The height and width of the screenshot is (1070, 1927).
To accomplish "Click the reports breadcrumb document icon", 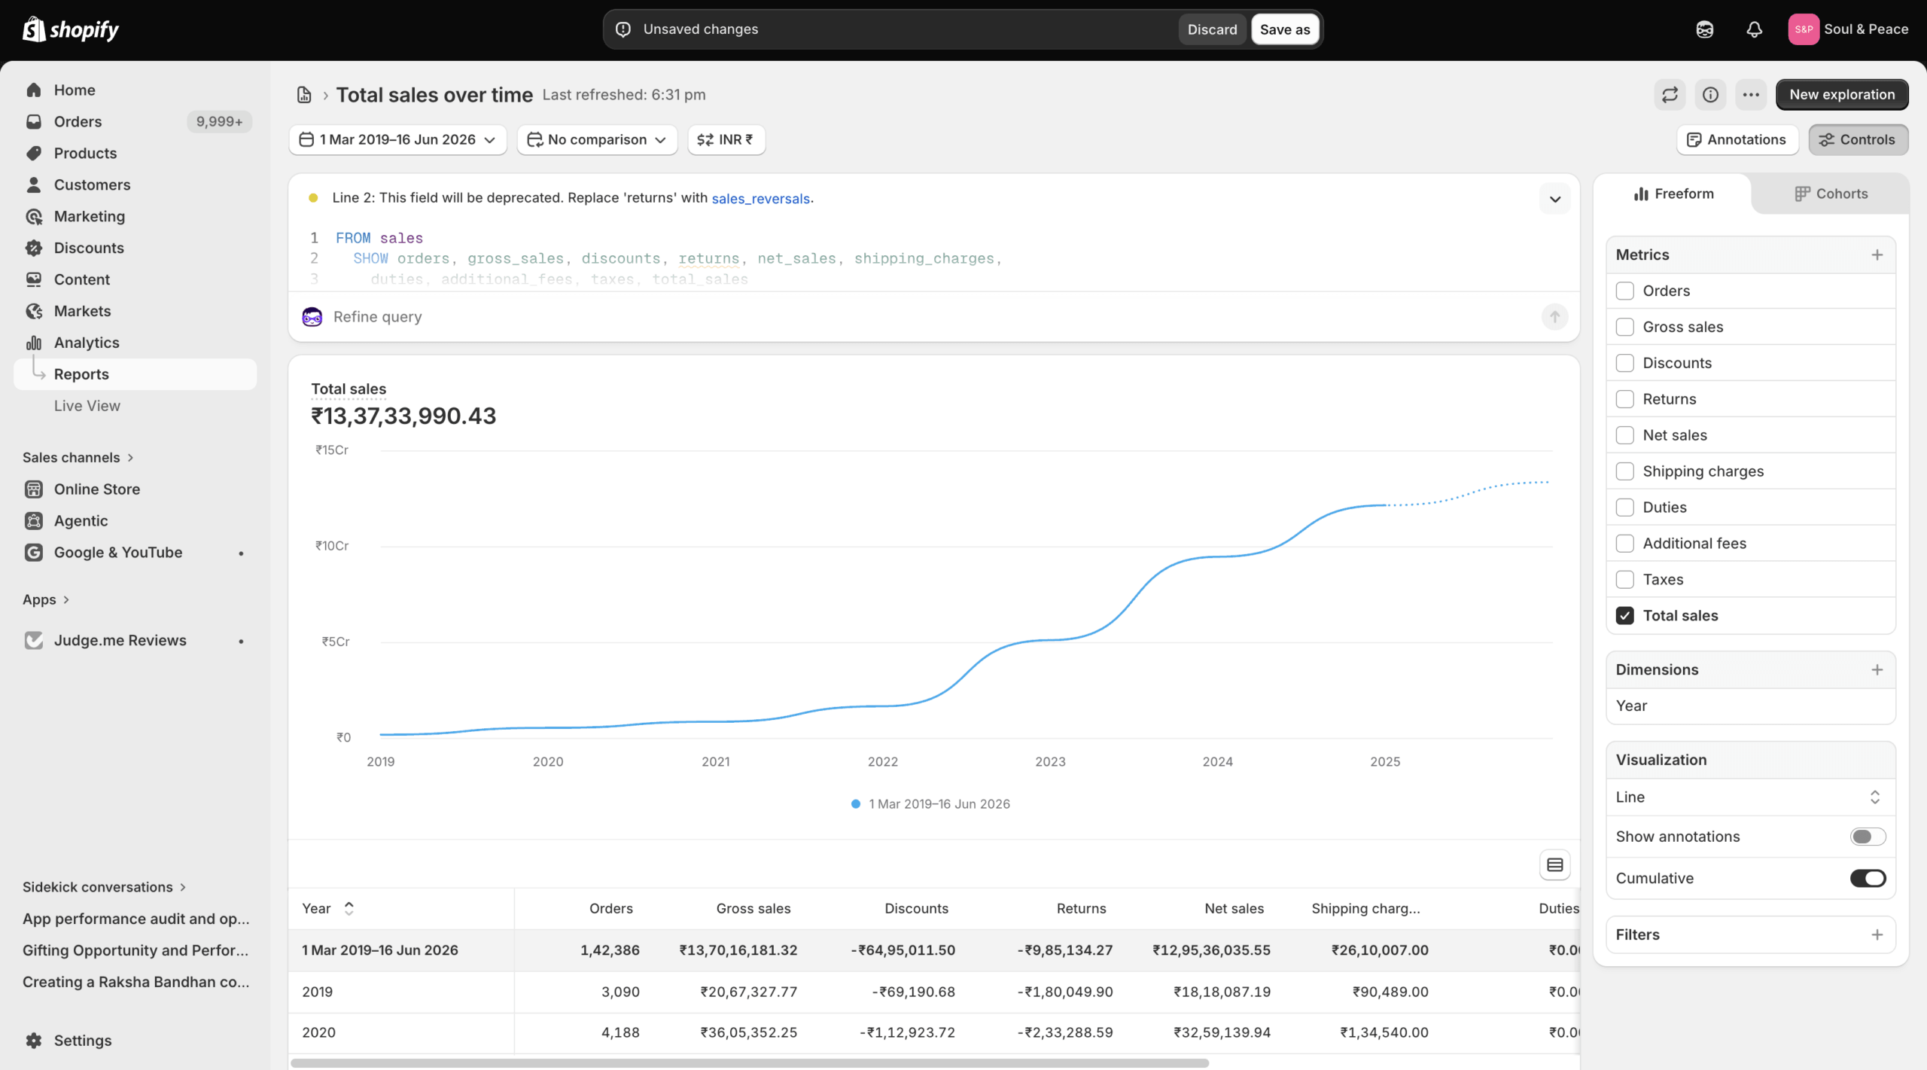I will tap(304, 95).
